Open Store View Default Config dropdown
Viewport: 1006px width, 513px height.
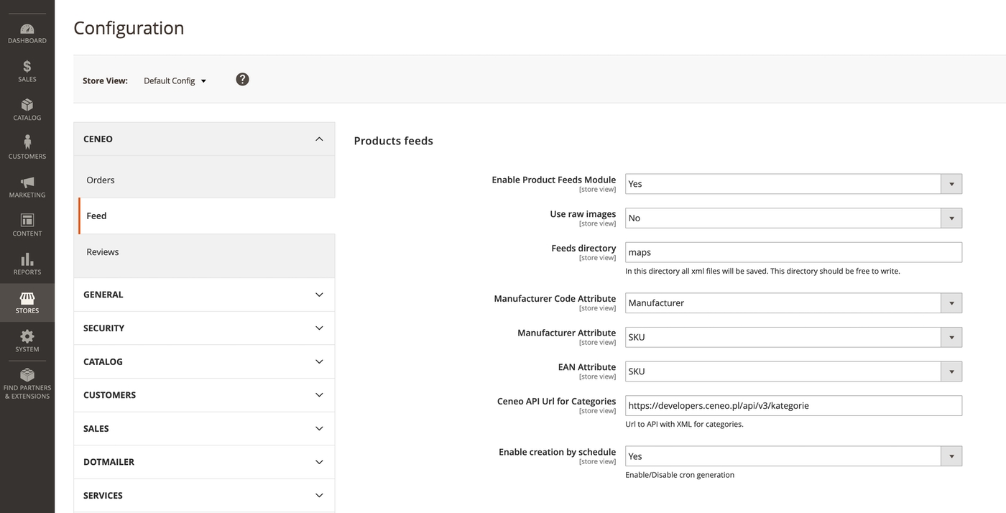coord(175,80)
